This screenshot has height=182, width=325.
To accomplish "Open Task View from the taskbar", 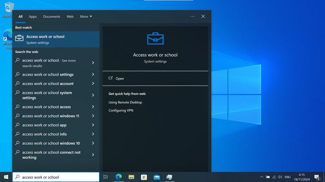I will [x=105, y=177].
